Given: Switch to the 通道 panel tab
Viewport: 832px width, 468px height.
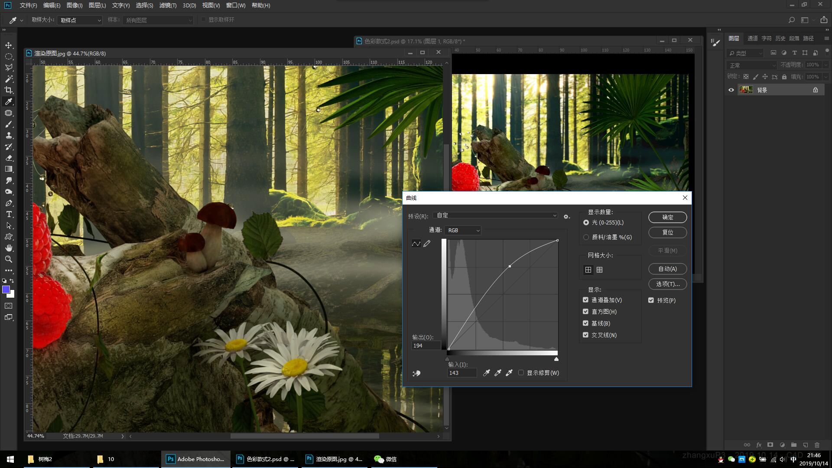Looking at the screenshot, I should click(753, 39).
